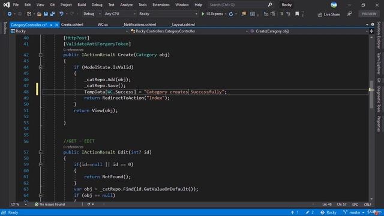
Task: Click the New Project toolbar icon
Action: click(x=29, y=14)
